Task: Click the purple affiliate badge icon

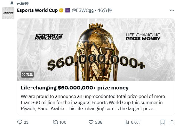Action: tap(68, 10)
